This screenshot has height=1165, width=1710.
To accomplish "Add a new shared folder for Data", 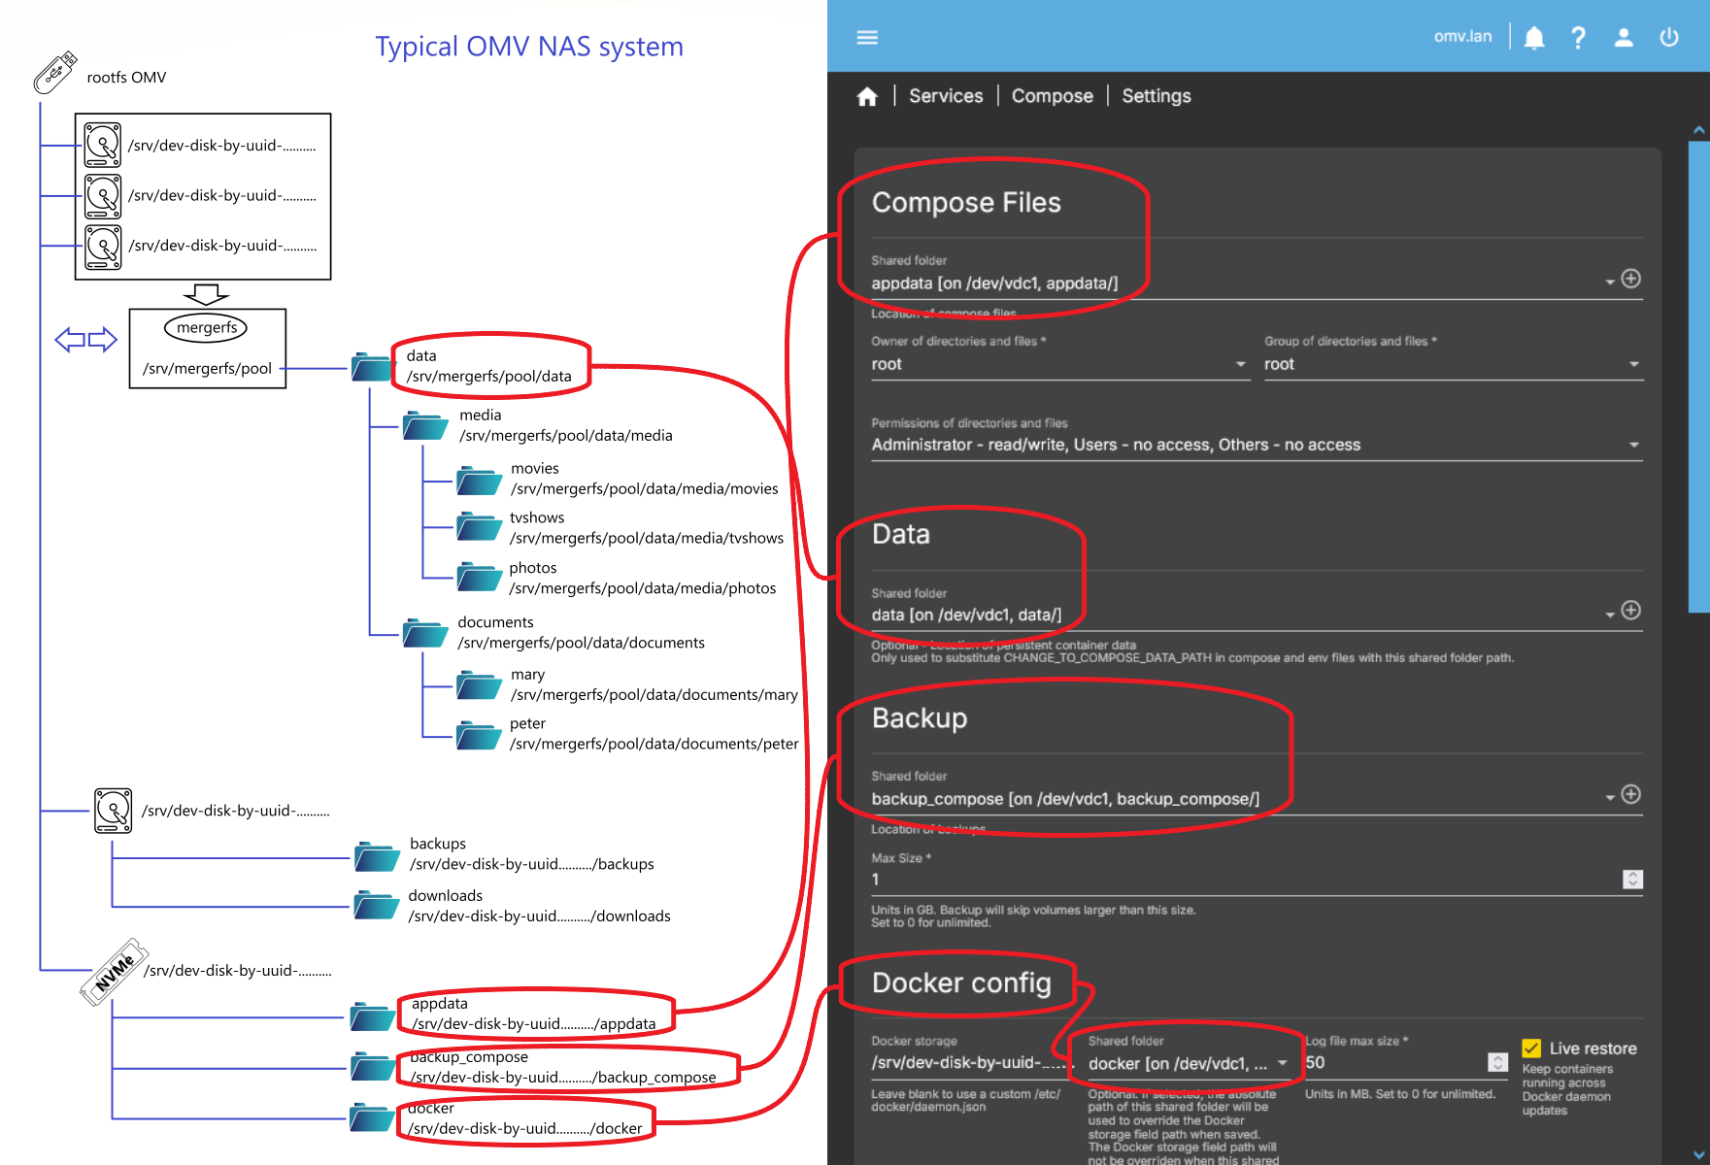I will [1631, 611].
